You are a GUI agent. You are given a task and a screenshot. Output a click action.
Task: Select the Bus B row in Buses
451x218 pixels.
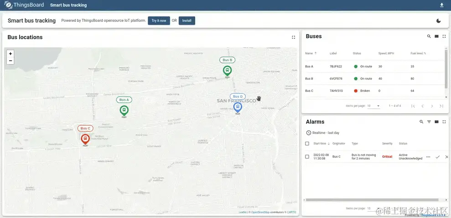[374, 79]
